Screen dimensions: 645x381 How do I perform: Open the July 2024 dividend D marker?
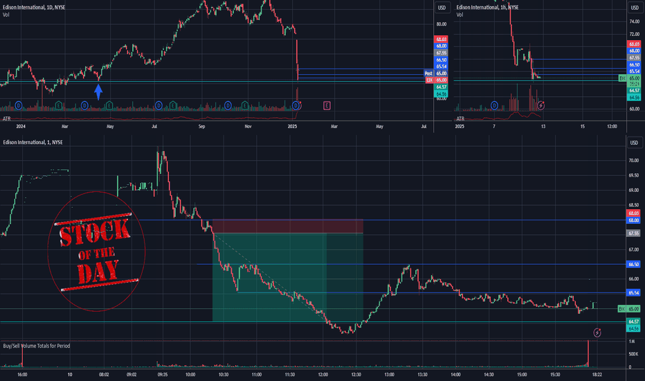click(x=158, y=106)
